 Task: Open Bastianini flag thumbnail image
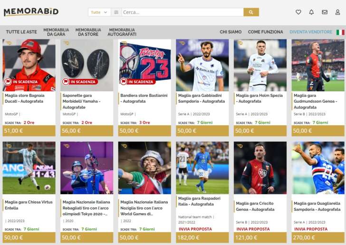pyautogui.click(x=144, y=65)
